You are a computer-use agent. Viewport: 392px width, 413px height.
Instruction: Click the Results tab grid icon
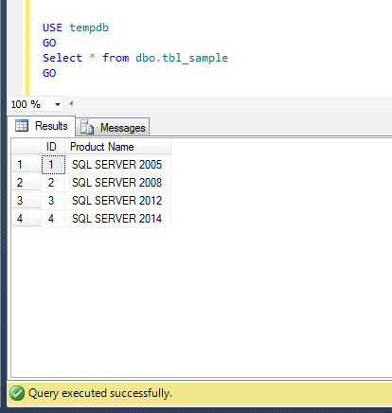coord(22,126)
